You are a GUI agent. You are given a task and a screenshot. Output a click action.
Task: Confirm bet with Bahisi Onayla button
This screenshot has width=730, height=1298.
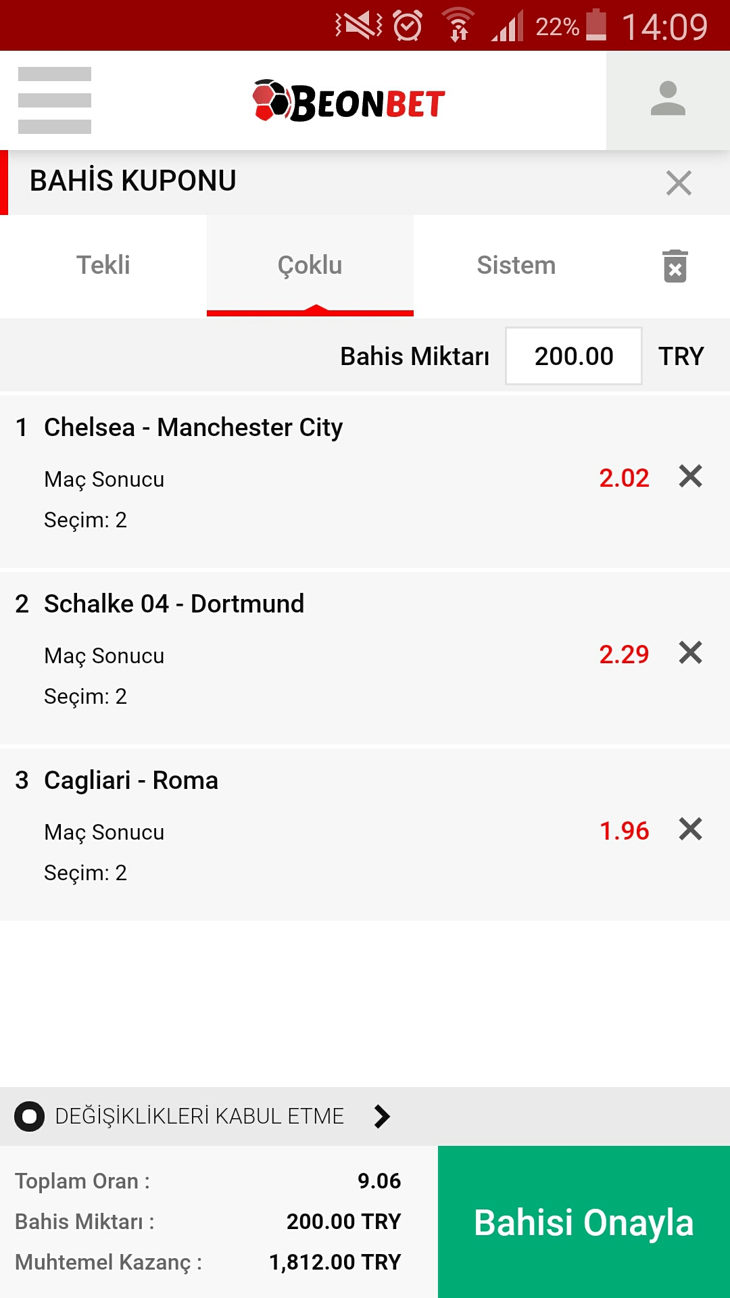tap(584, 1222)
